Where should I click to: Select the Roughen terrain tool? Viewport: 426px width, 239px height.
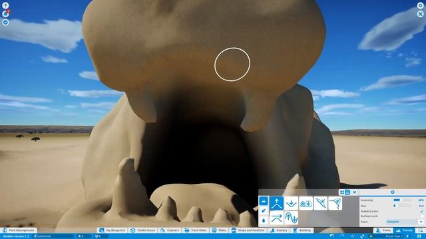point(321,203)
